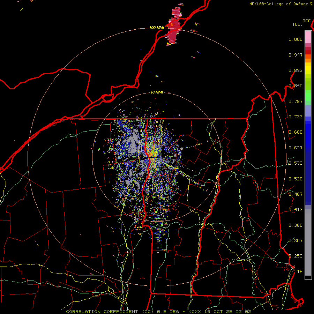Click the 0.520 legend value
Image resolution: width=314 pixels, height=314 pixels.
point(296,179)
